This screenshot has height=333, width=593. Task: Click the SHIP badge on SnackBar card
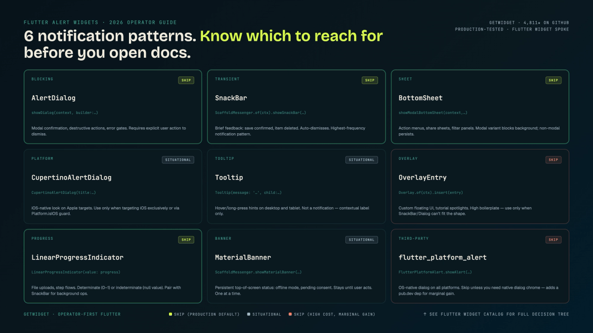tap(370, 80)
